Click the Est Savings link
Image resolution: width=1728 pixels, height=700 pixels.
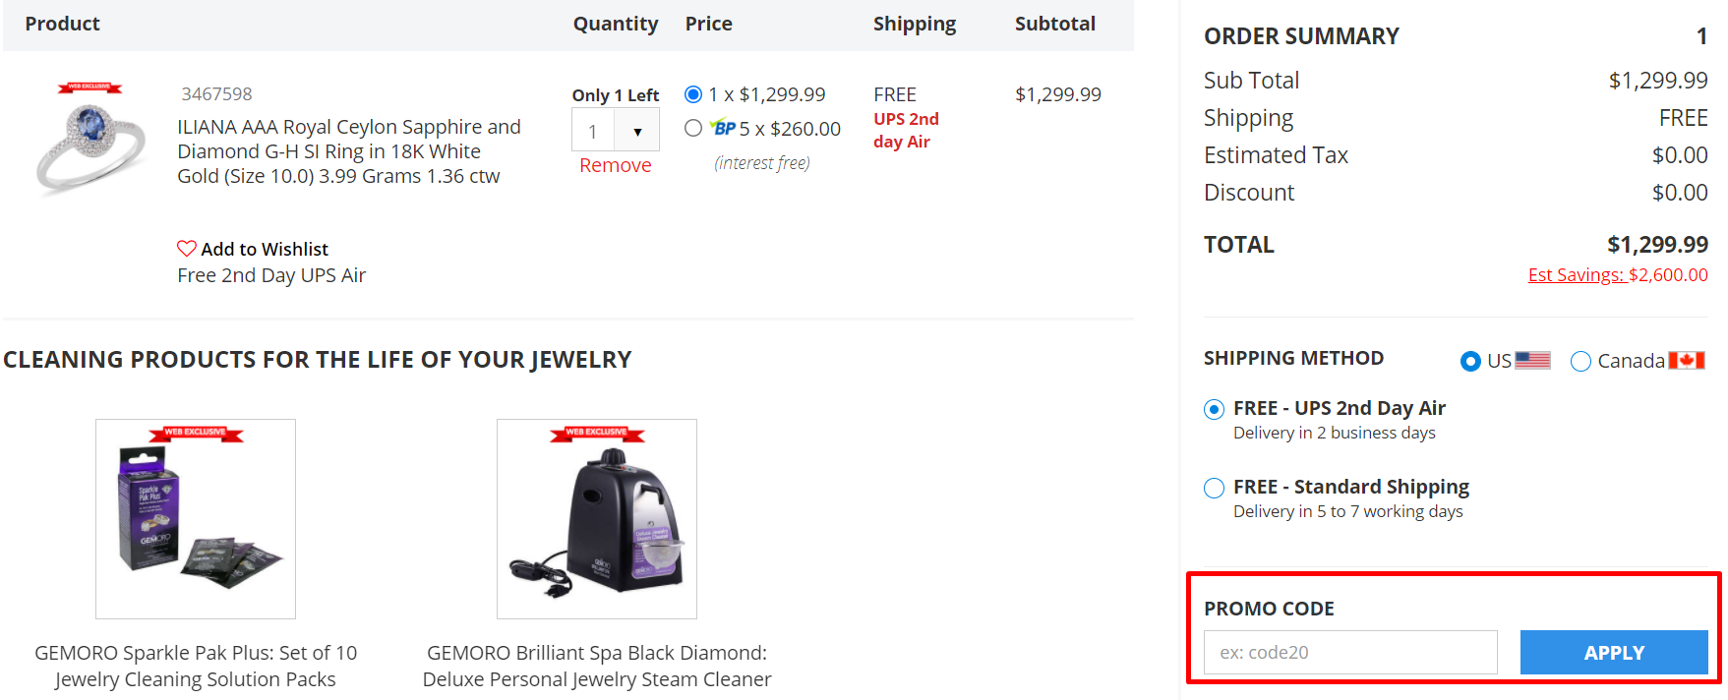tap(1617, 275)
